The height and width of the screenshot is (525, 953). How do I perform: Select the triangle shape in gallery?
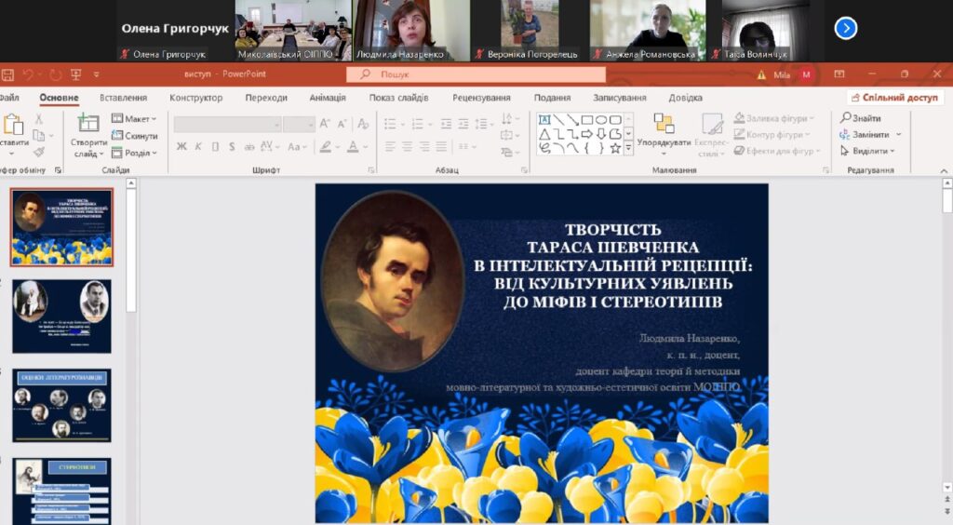tap(544, 134)
